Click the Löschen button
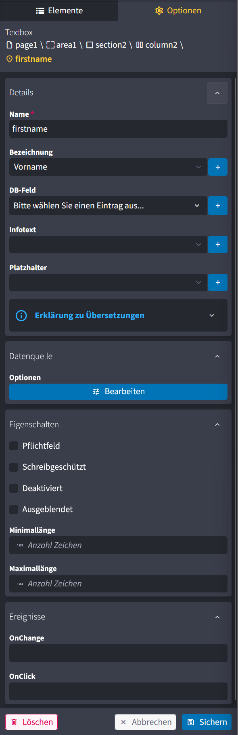This screenshot has height=735, width=238. pos(31,722)
